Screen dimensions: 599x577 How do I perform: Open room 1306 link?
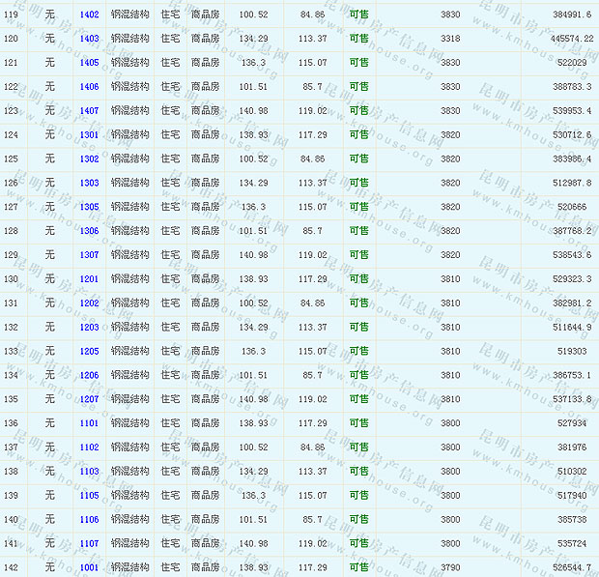tap(89, 231)
